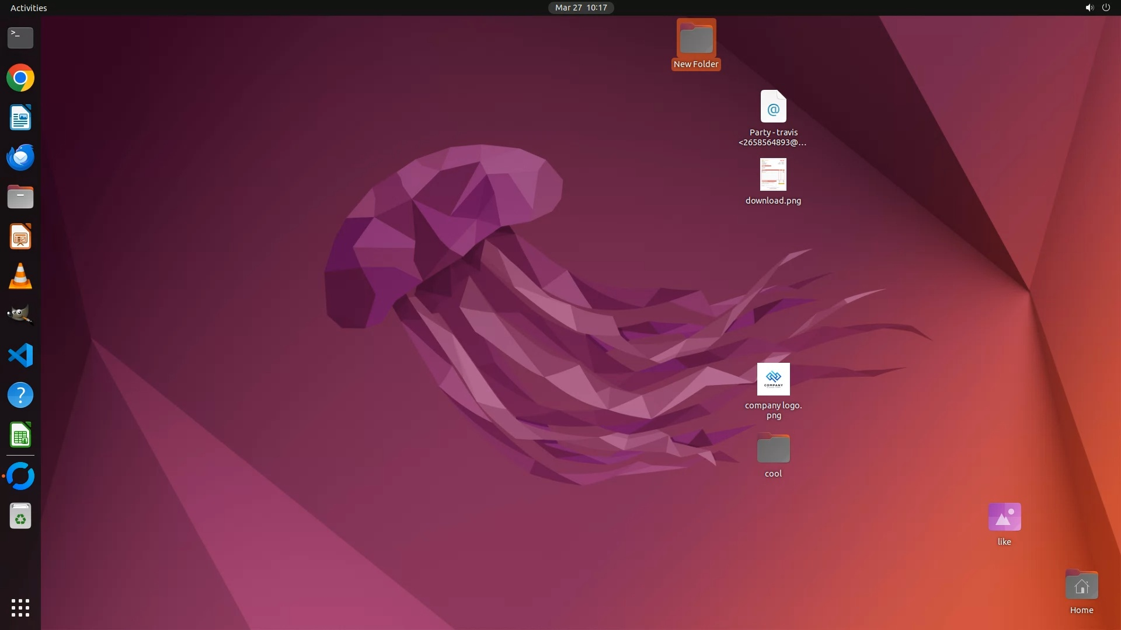This screenshot has width=1121, height=630.
Task: Show Applications grid
Action: pyautogui.click(x=20, y=607)
